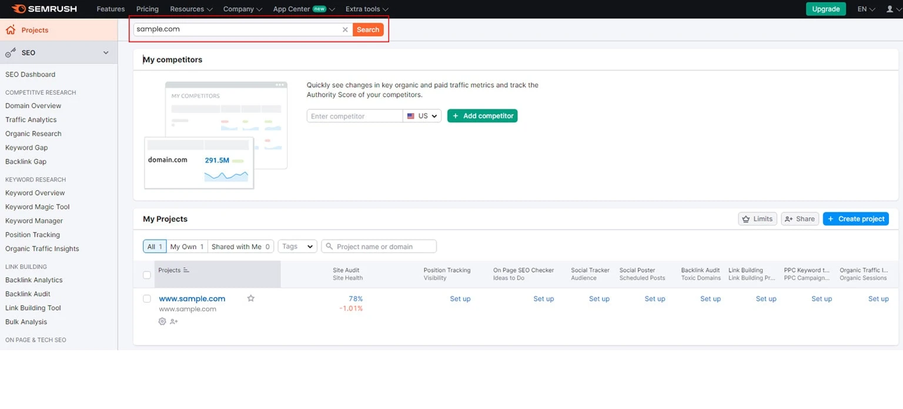Switch to the My Own tab

tap(187, 246)
